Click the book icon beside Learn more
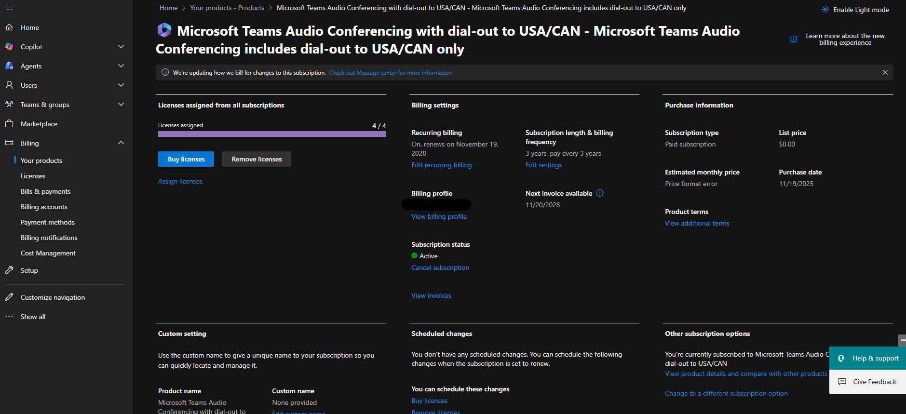This screenshot has width=906, height=414. 793,39
